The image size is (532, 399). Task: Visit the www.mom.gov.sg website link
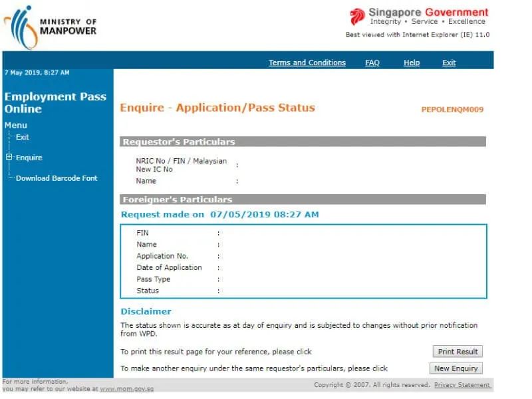pos(126,388)
